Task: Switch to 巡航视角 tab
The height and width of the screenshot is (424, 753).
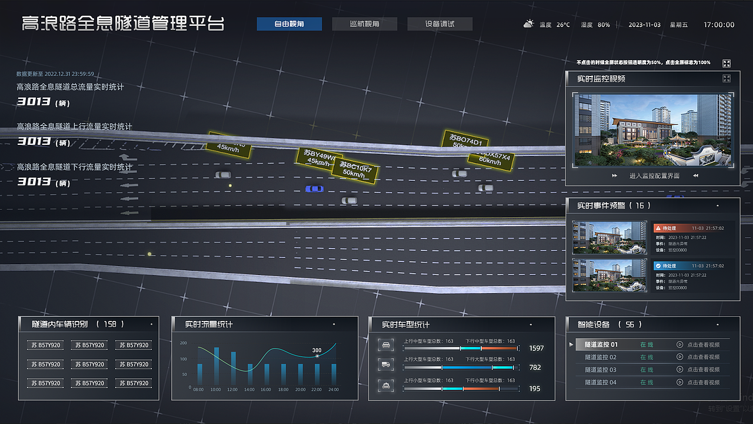Action: pyautogui.click(x=365, y=24)
